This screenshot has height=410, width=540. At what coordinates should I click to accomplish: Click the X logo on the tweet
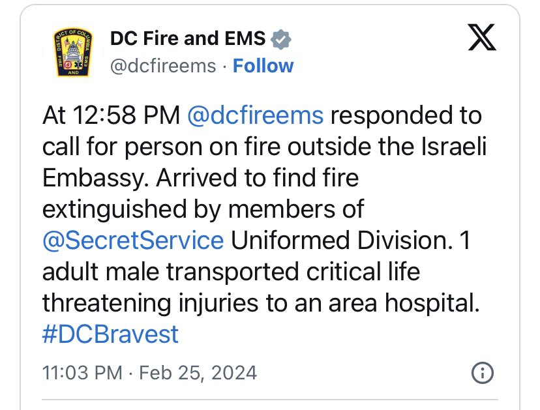coord(482,38)
